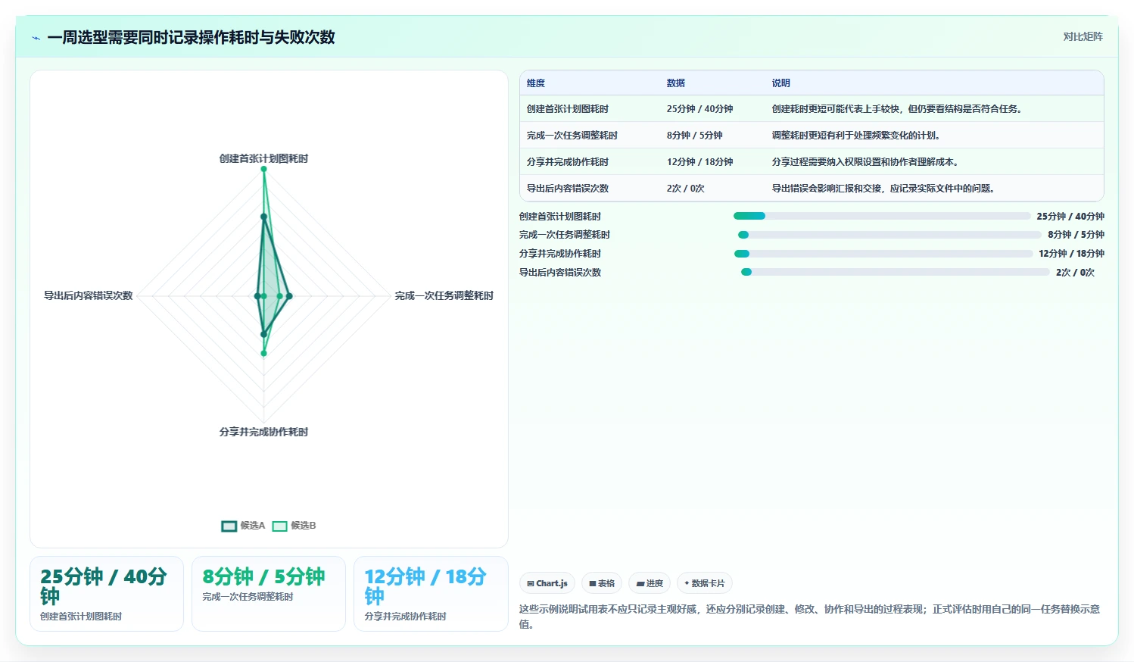This screenshot has width=1134, height=662.
Task: Select the 表格 chip
Action: [x=602, y=583]
